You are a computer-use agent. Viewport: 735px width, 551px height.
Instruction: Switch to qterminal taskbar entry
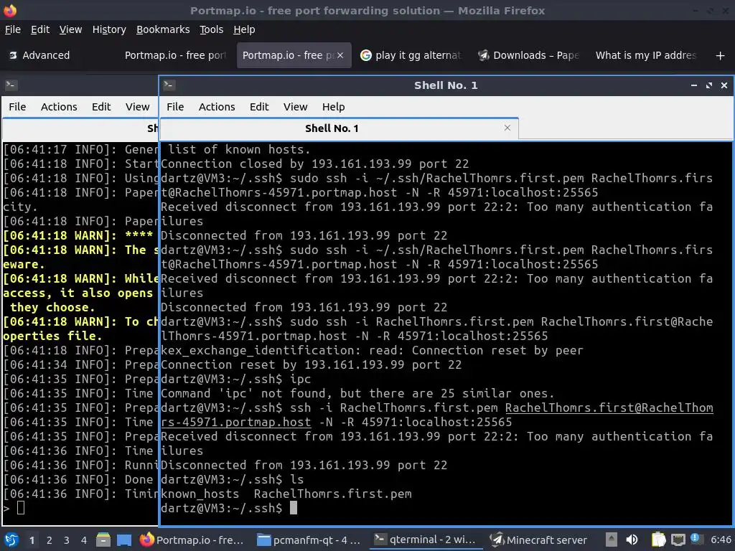point(426,540)
